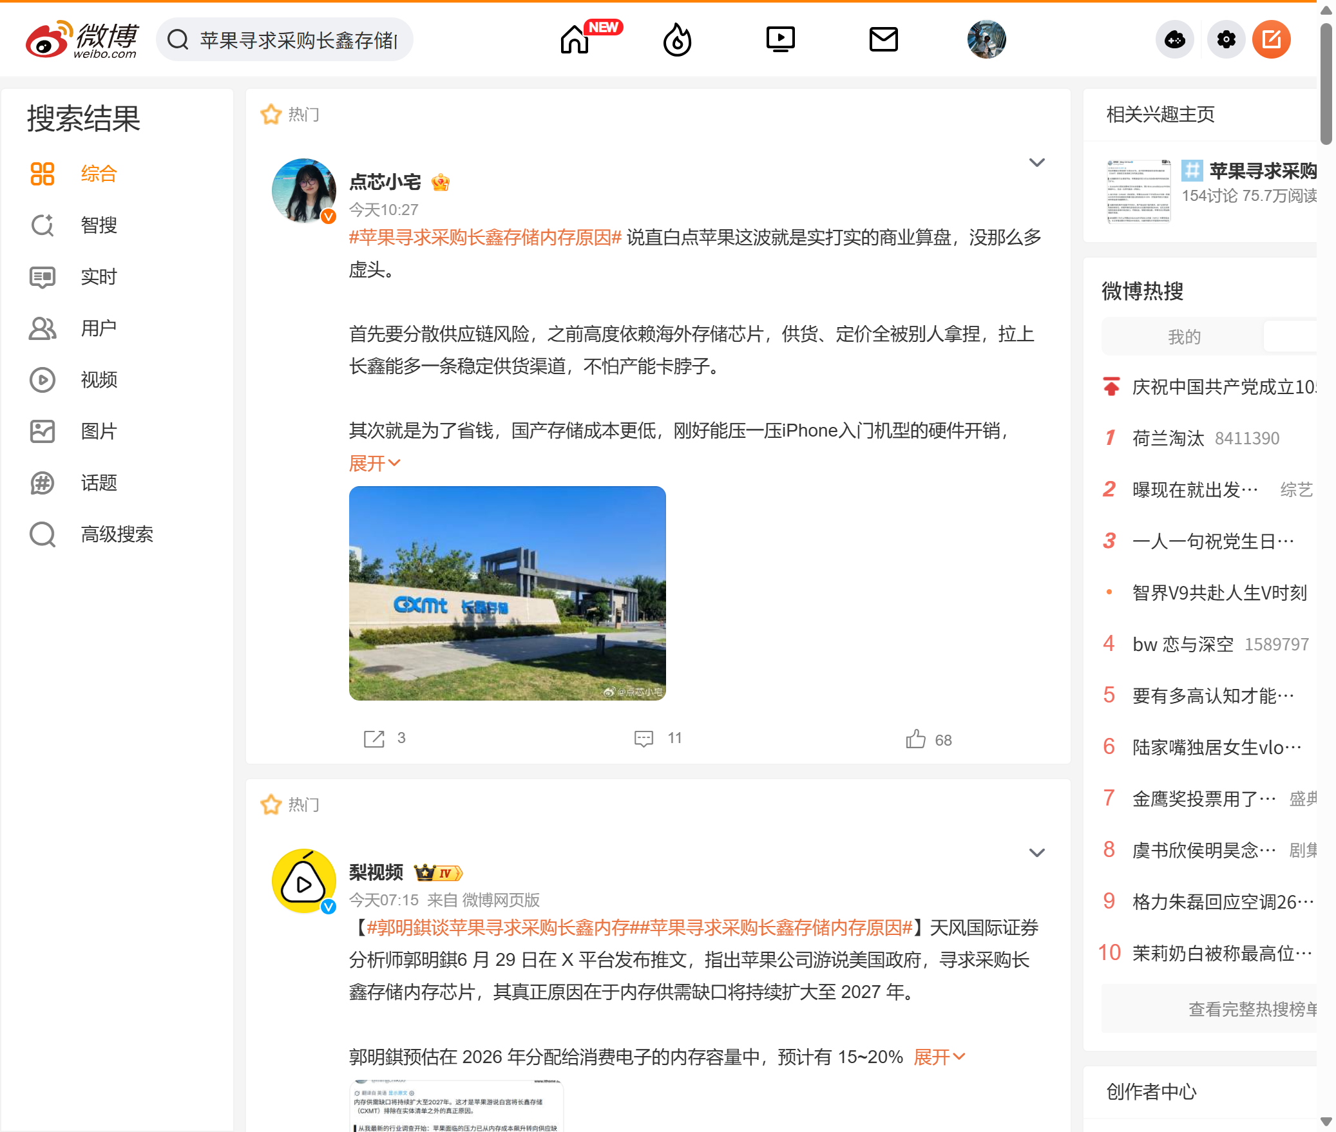1336x1132 pixels.
Task: Click 梨视频 username link
Action: pyautogui.click(x=376, y=873)
